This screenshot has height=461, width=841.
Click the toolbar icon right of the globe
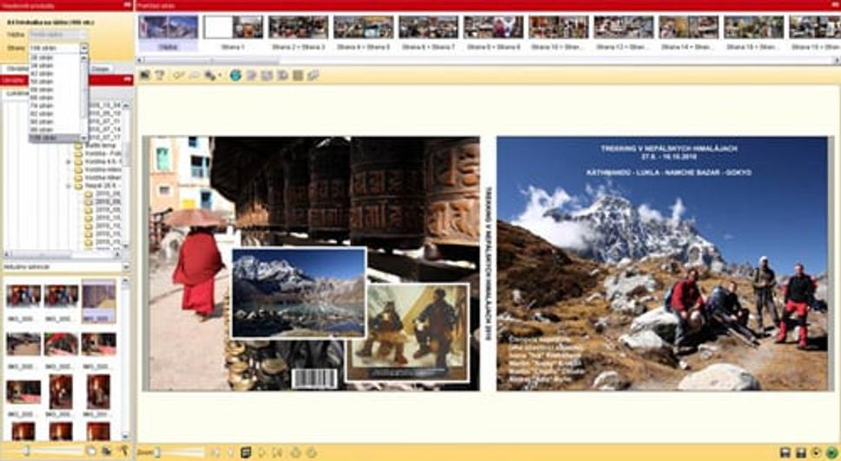pyautogui.click(x=251, y=76)
